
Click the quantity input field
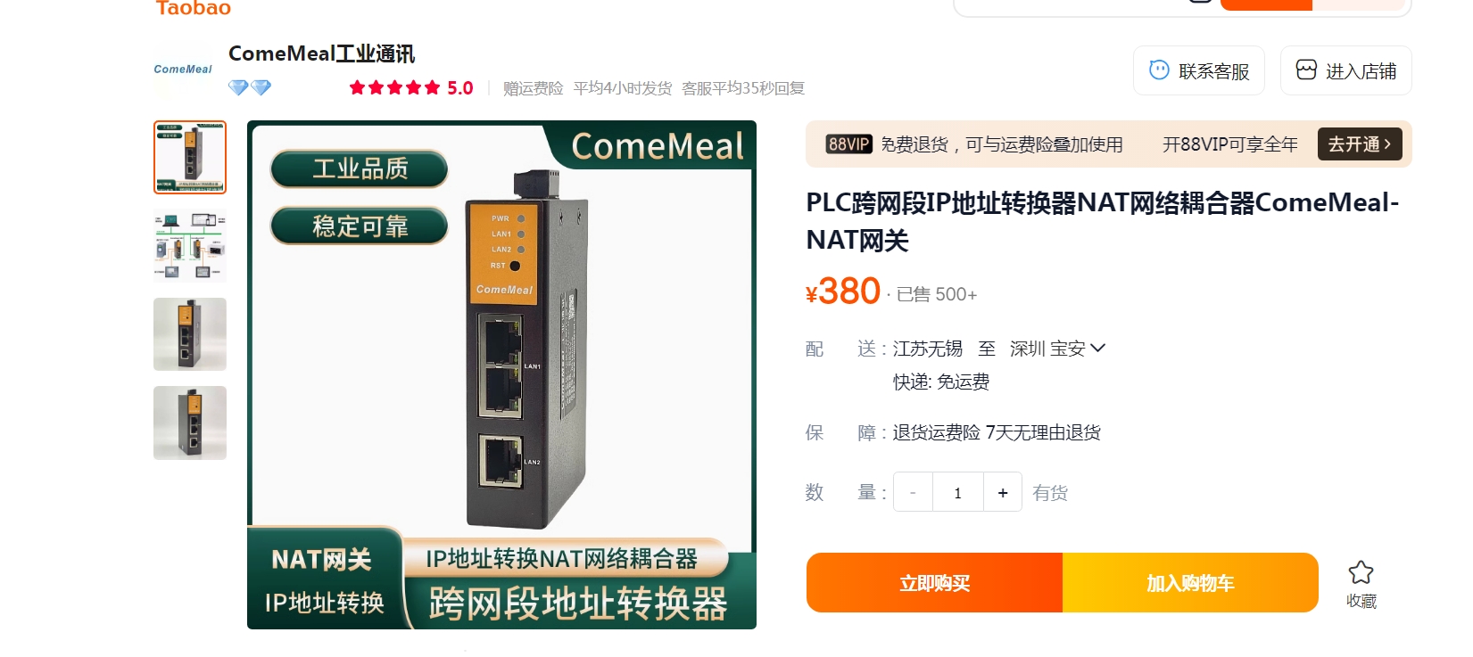click(x=958, y=492)
